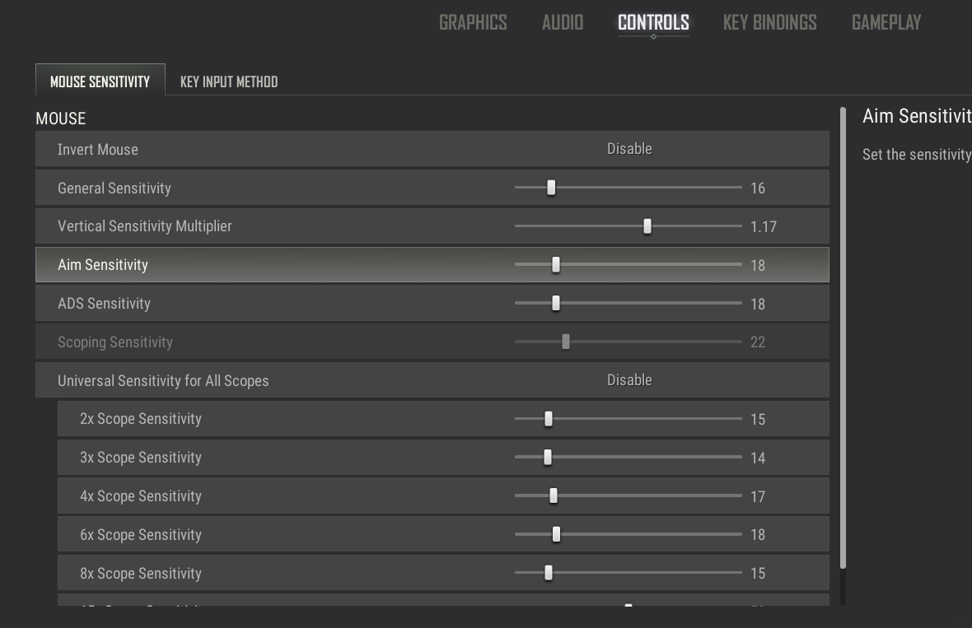Viewport: 972px width, 628px height.
Task: Select the General Sensitivity row label
Action: point(114,188)
